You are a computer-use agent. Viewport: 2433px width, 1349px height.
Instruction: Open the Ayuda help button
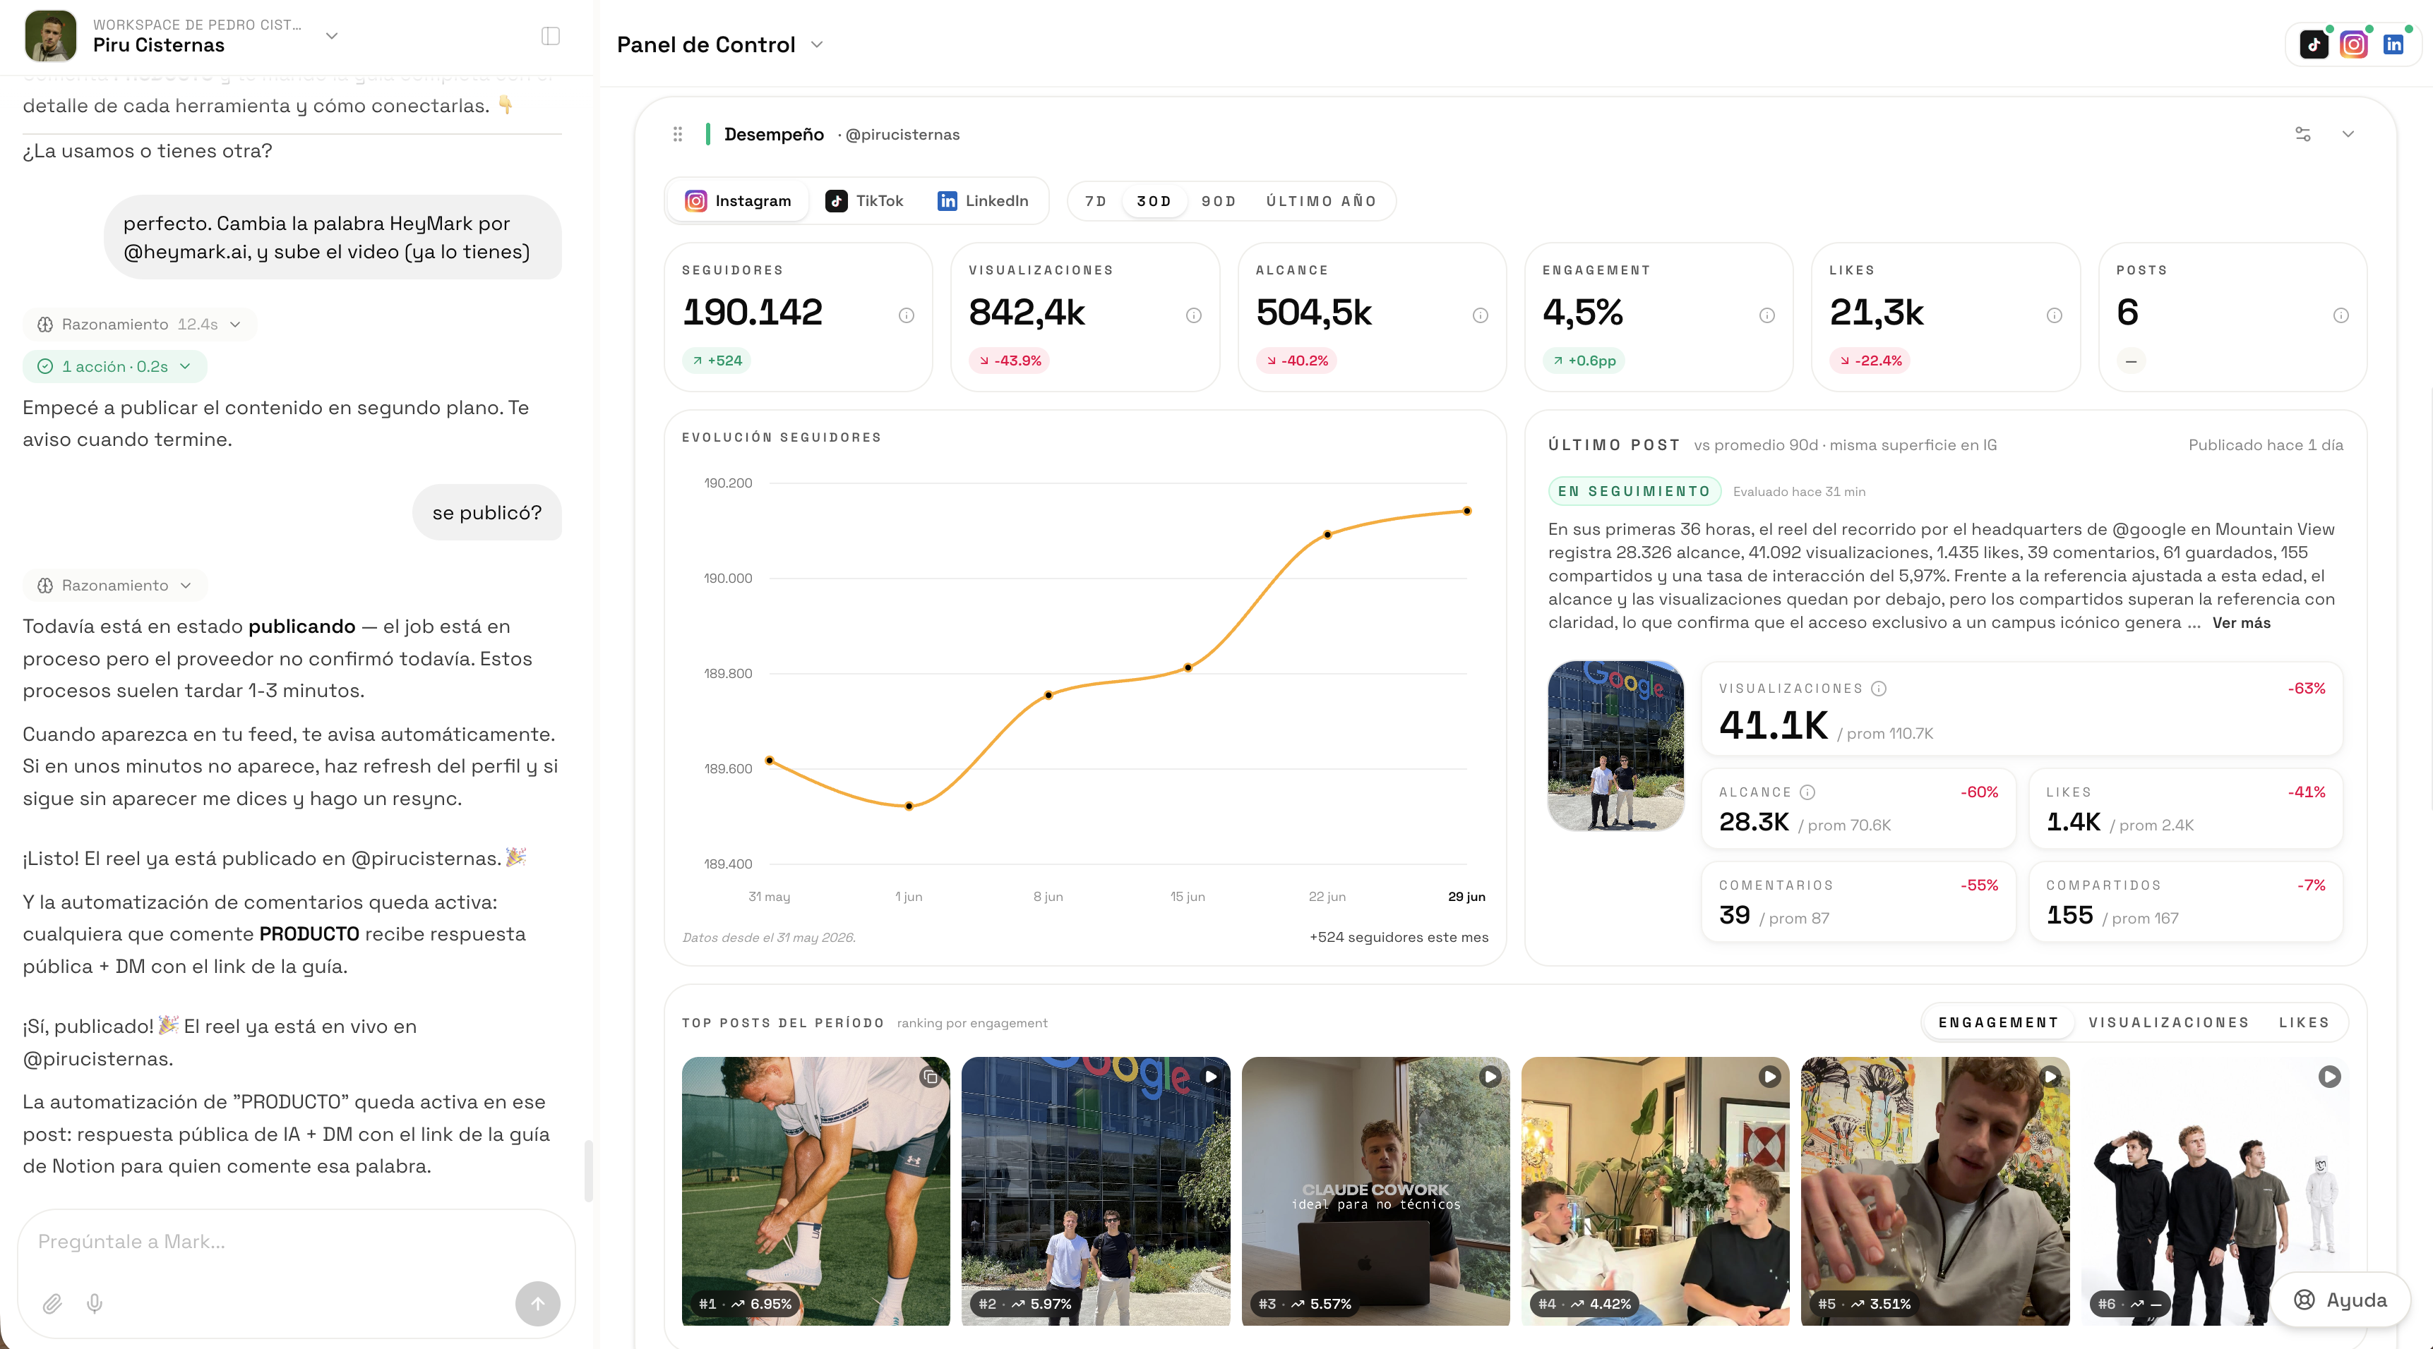(x=2341, y=1300)
